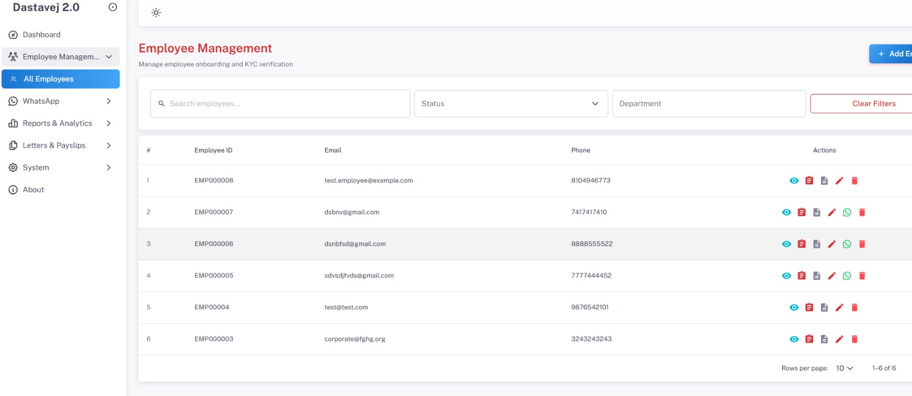912x396 pixels.
Task: Open document icon for EMP000003
Action: pos(824,339)
